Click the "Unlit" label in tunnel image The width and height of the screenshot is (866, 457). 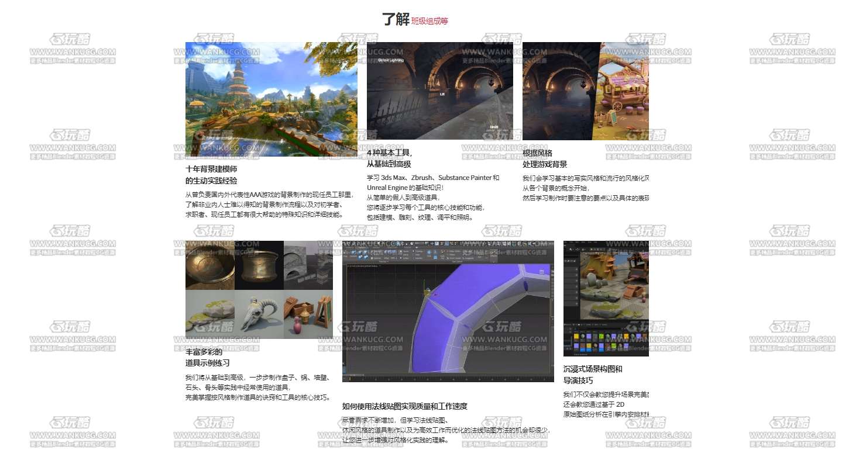494,127
